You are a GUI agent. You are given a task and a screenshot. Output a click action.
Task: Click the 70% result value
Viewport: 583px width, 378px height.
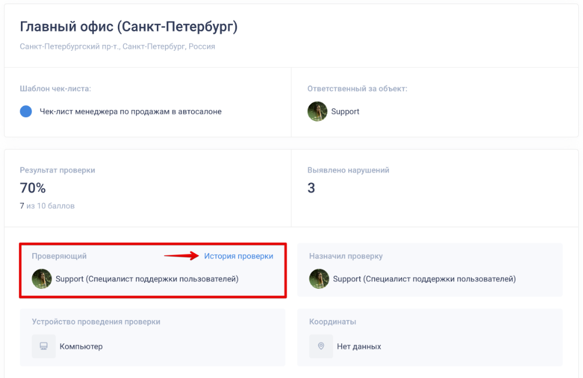click(x=33, y=188)
